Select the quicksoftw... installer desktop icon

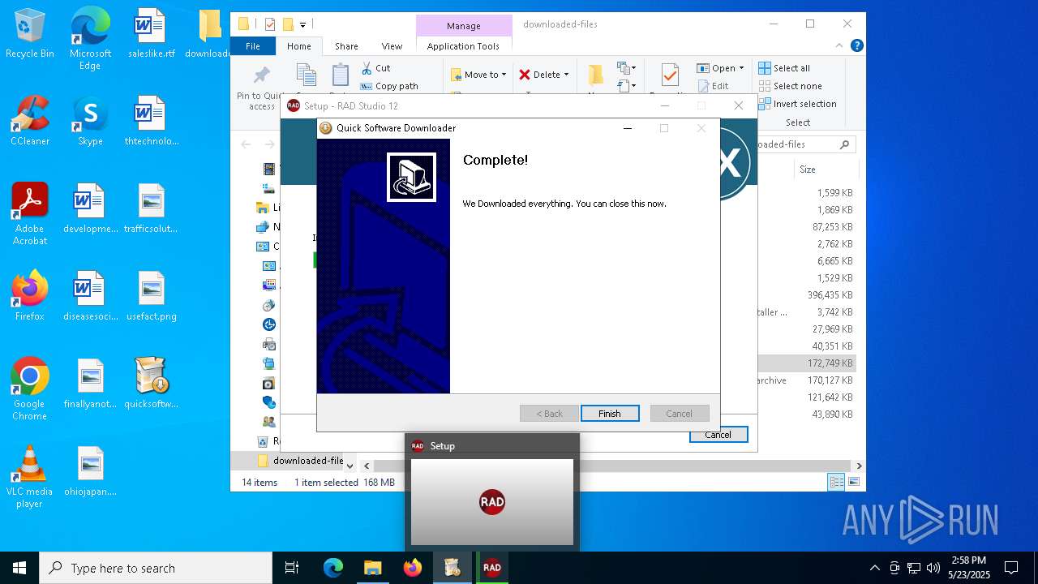point(151,384)
